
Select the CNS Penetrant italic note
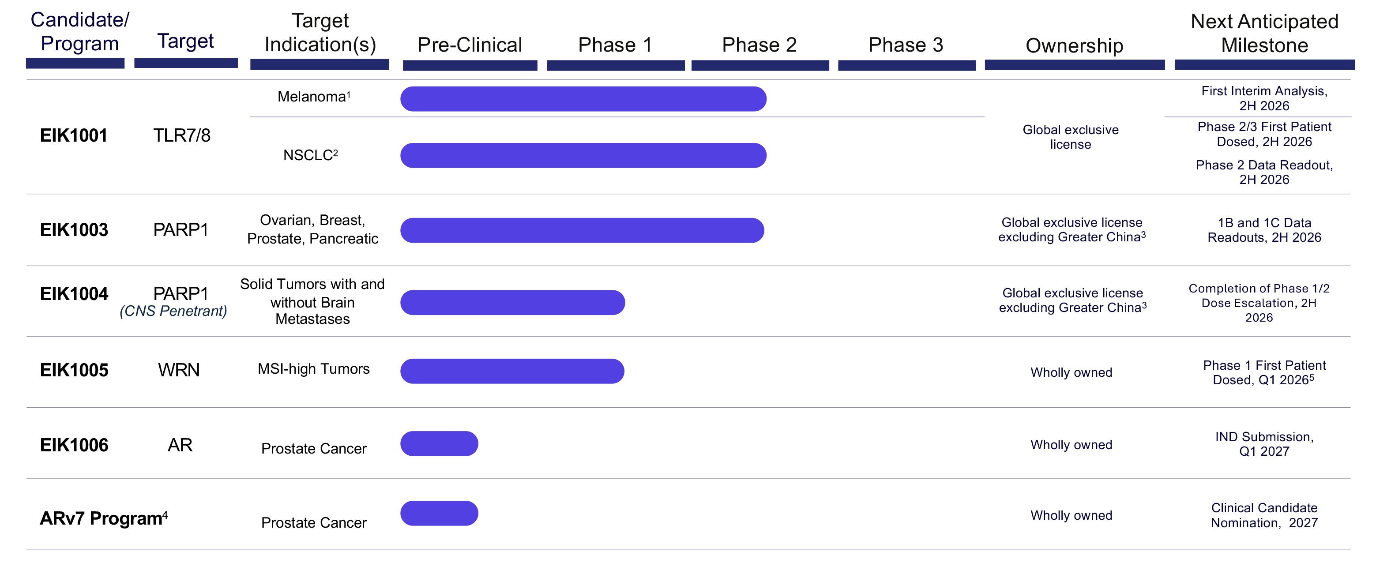coord(173,311)
